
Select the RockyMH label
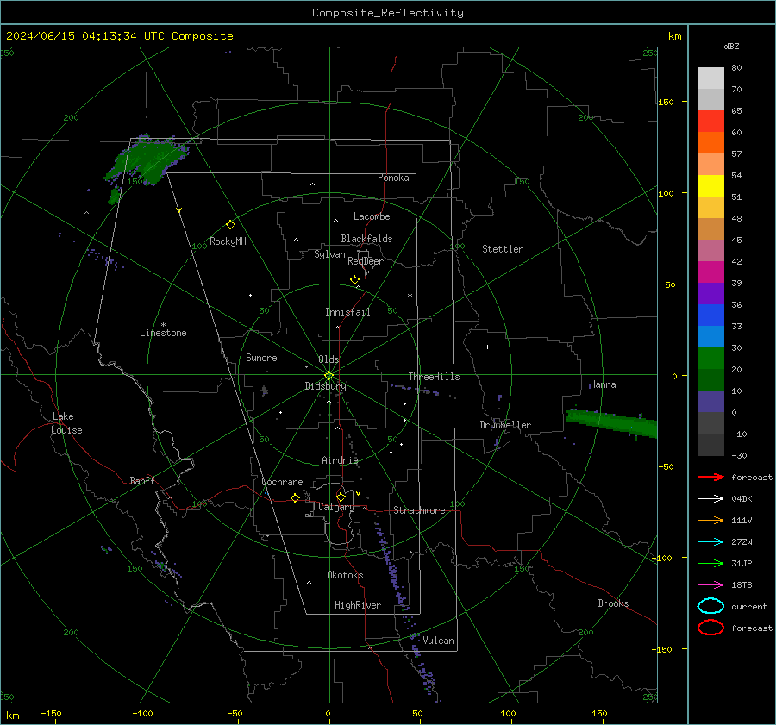click(x=228, y=241)
